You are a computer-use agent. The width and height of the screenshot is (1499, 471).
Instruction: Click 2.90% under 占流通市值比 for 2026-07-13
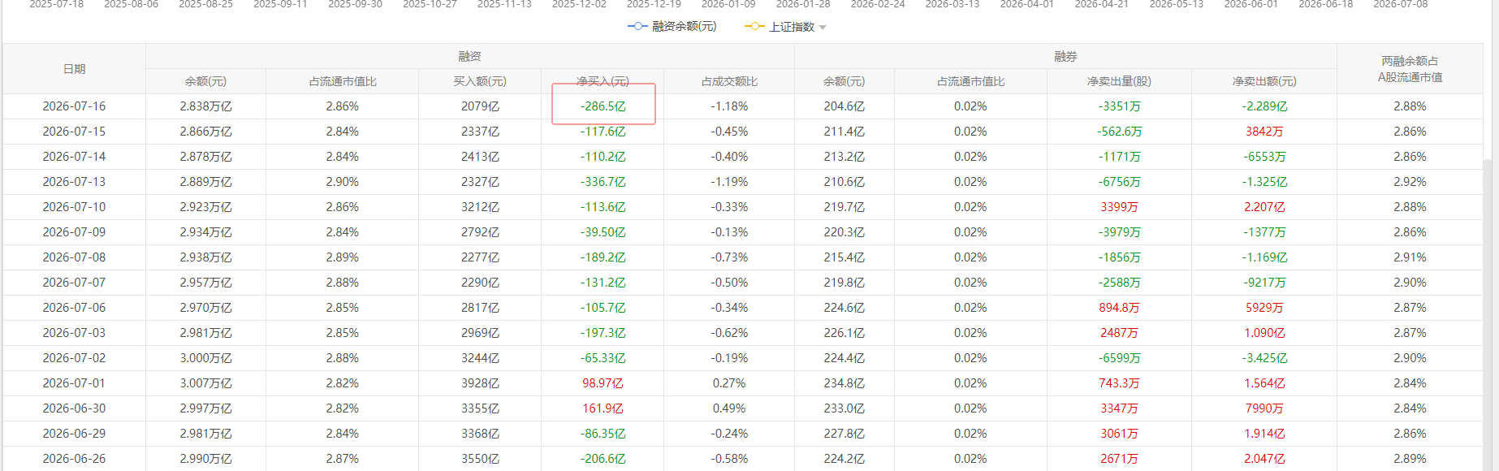click(343, 182)
